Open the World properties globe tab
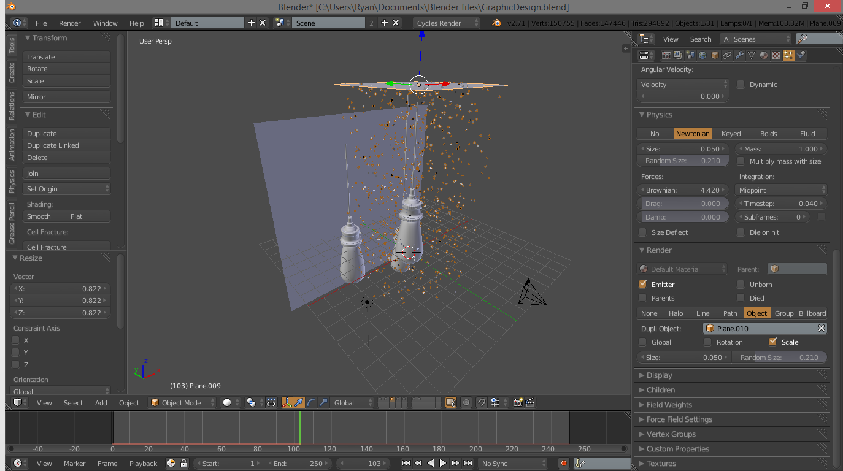 point(702,55)
